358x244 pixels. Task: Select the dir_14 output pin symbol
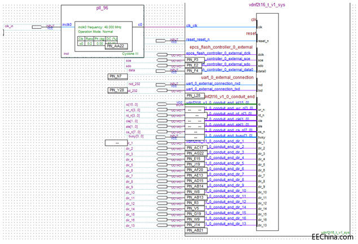point(162,209)
